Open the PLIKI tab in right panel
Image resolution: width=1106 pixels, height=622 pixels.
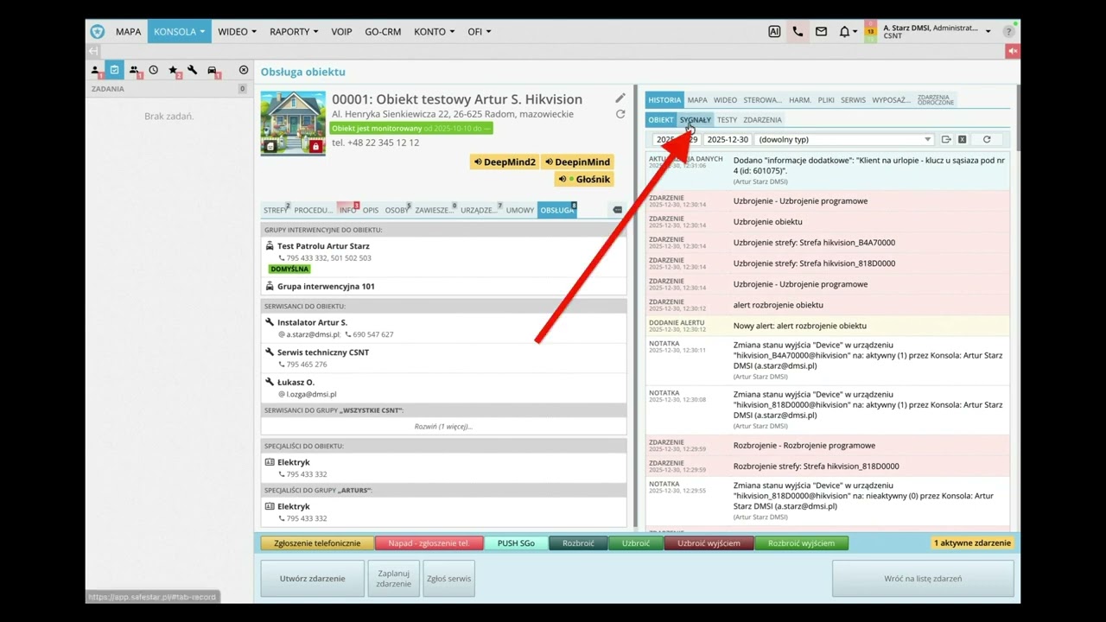tap(826, 100)
